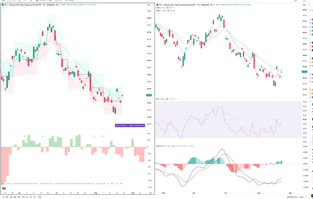Select the 3M date range
The width and height of the screenshot is (313, 199).
coord(15,197)
